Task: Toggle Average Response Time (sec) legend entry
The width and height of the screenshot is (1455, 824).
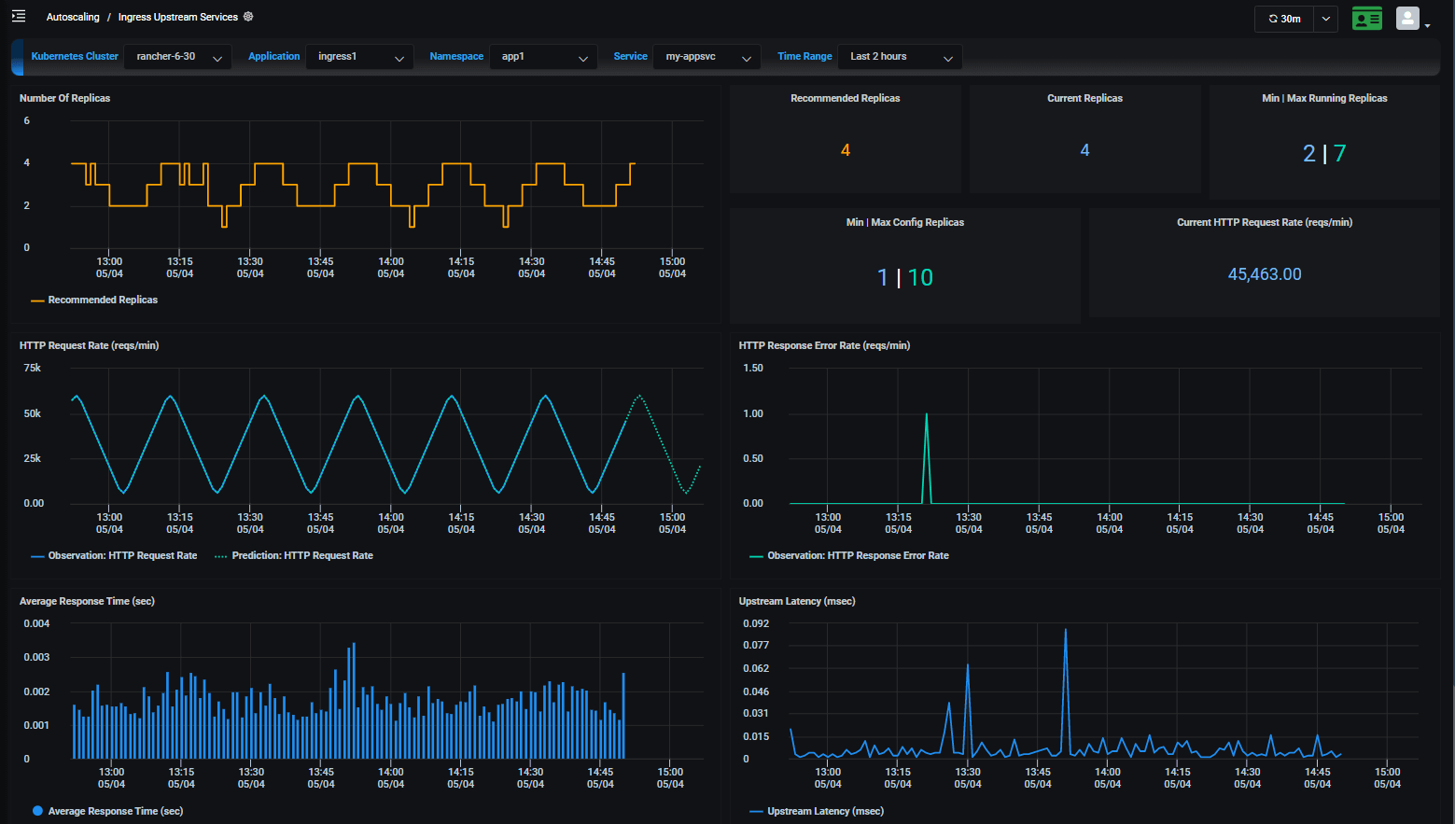Action: [107, 811]
